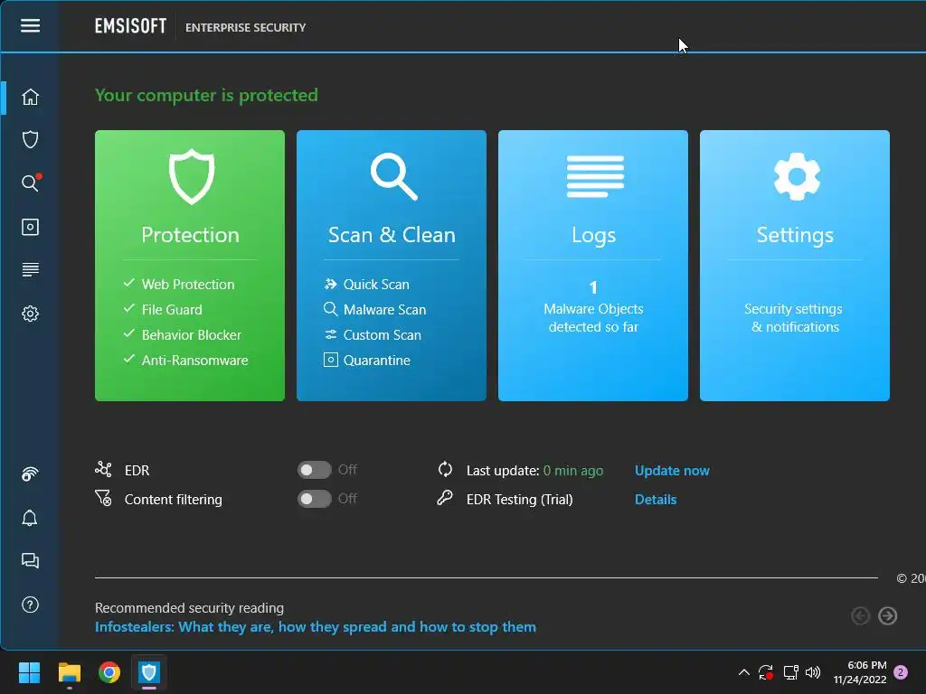Open Protection shield icon in sidebar
Viewport: 926px width, 694px height.
[x=30, y=140]
